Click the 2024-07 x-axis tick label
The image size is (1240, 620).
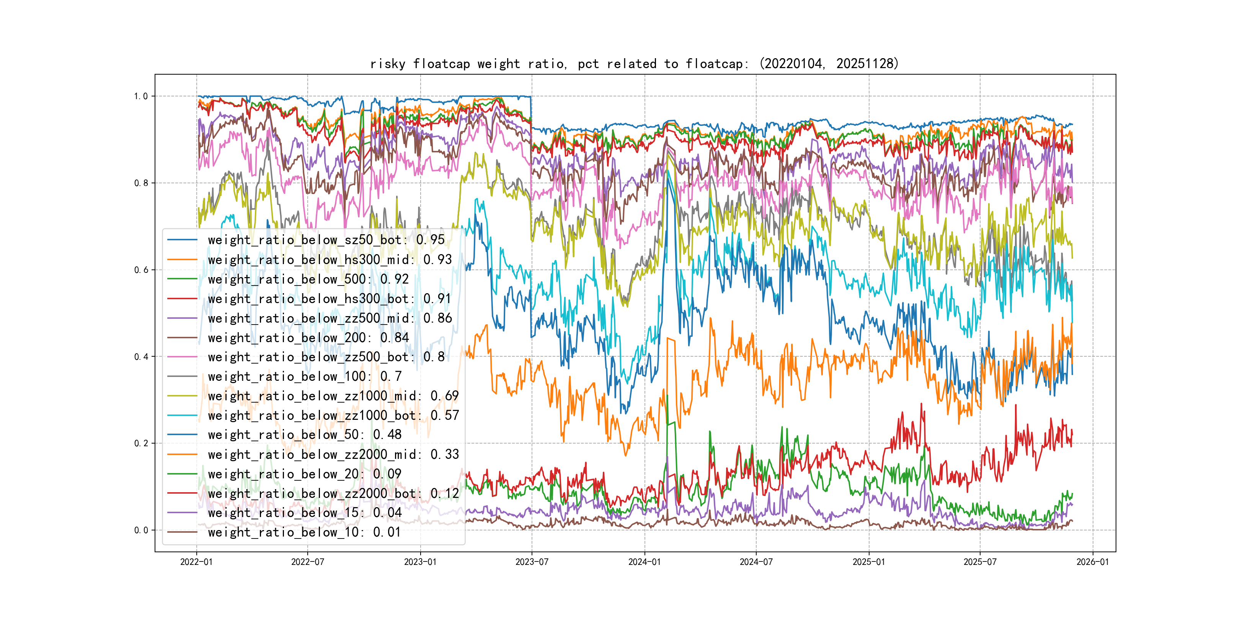756,562
